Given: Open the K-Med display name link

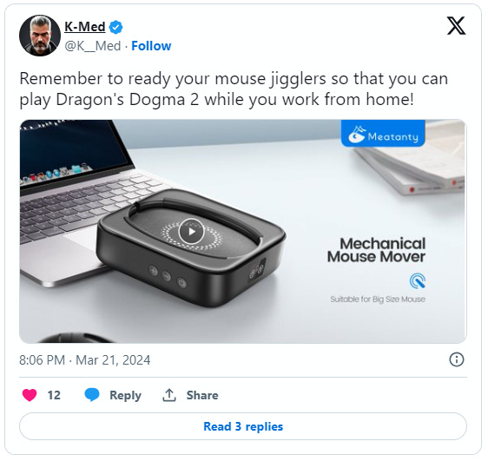Looking at the screenshot, I should coord(85,27).
